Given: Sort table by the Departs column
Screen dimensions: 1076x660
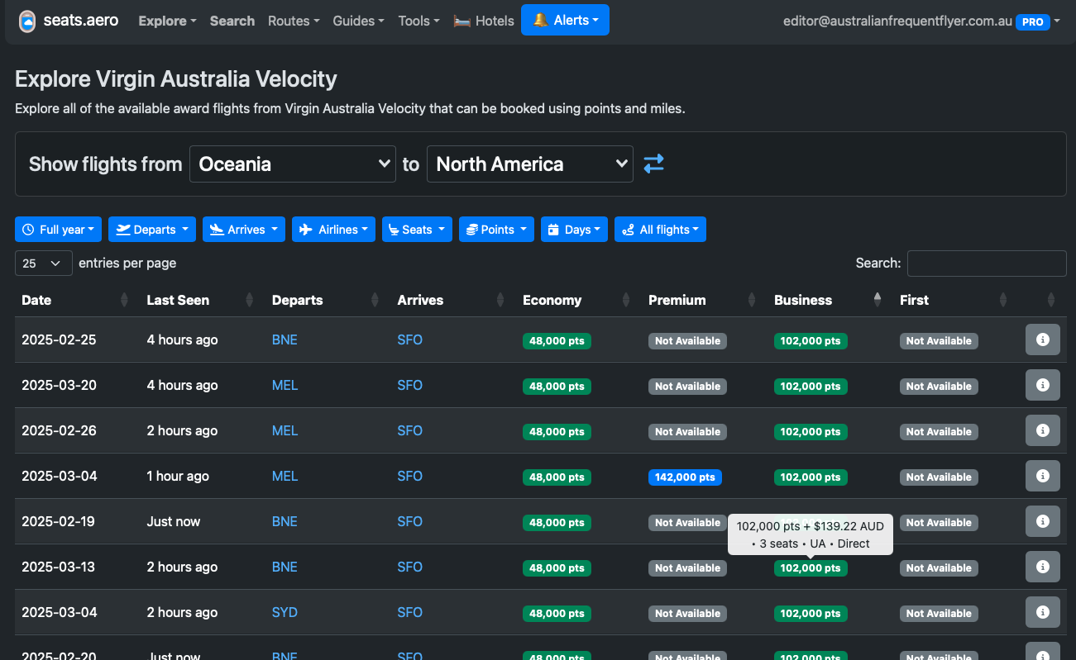Looking at the screenshot, I should click(x=328, y=300).
